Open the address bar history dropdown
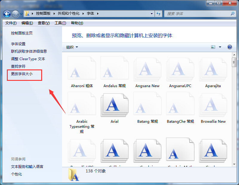The width and height of the screenshot is (239, 185). click(152, 13)
